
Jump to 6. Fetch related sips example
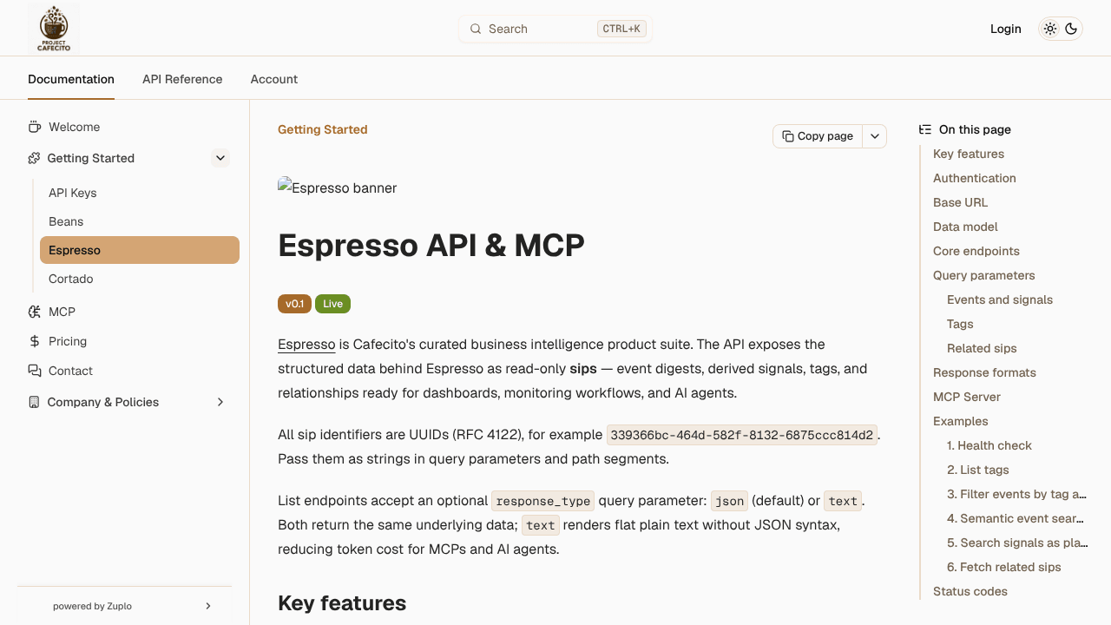[x=1004, y=567]
